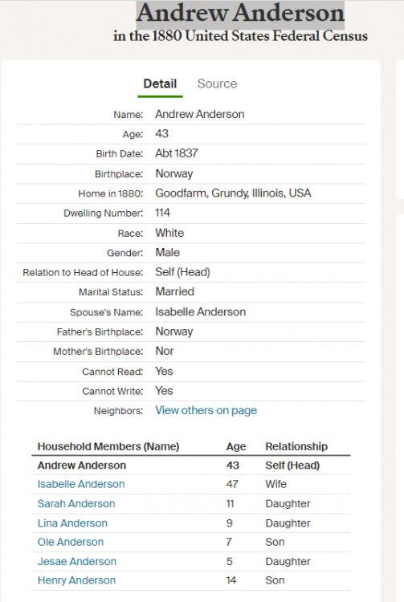Click the Home in 1880 value Goodfarm, Grundy
The image size is (404, 602).
coord(233,193)
